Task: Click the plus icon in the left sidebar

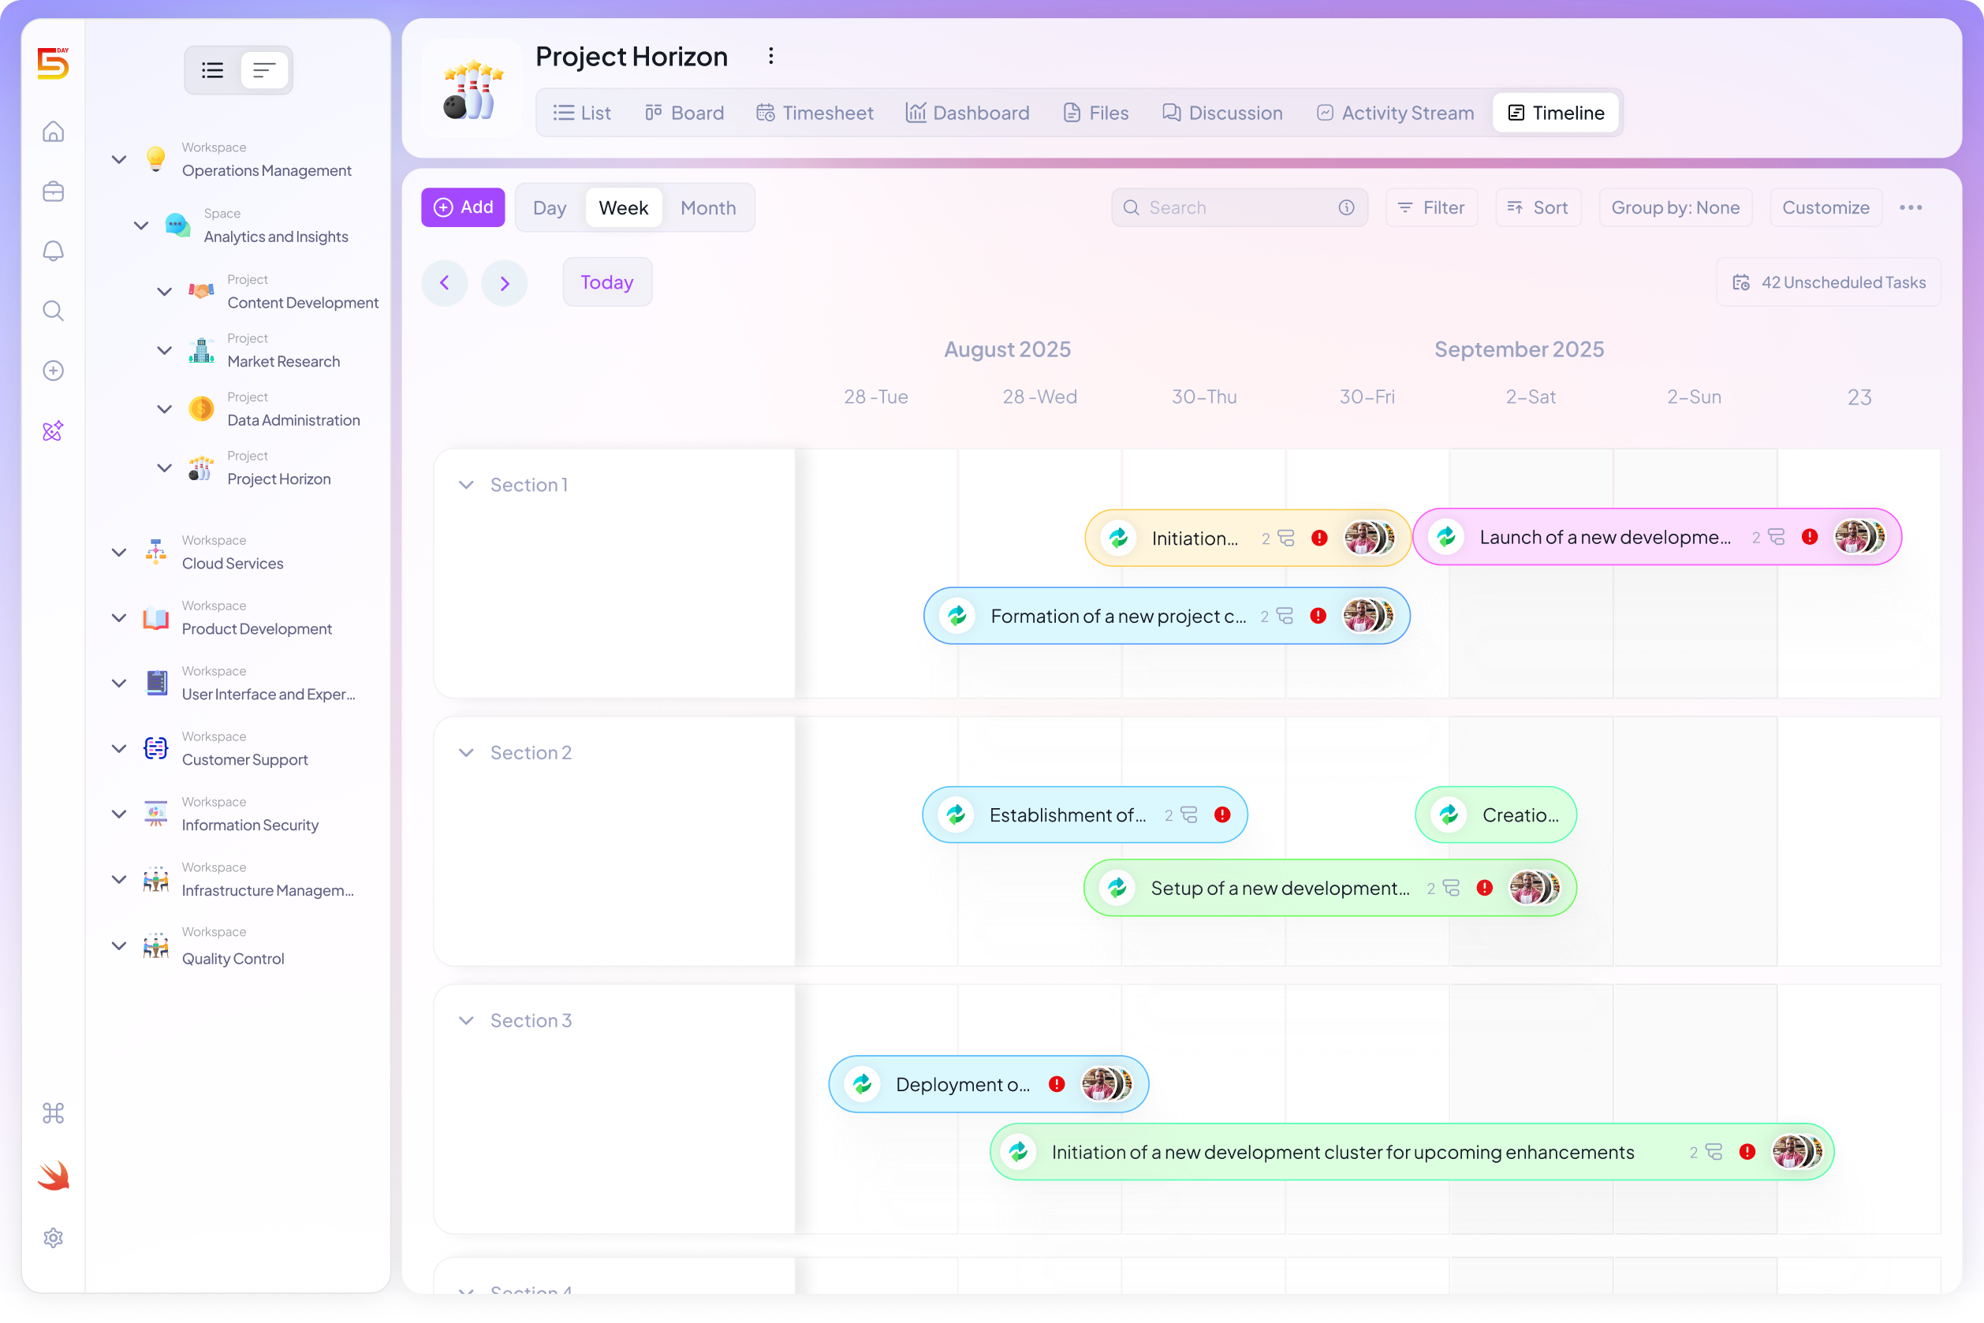Action: coord(52,370)
